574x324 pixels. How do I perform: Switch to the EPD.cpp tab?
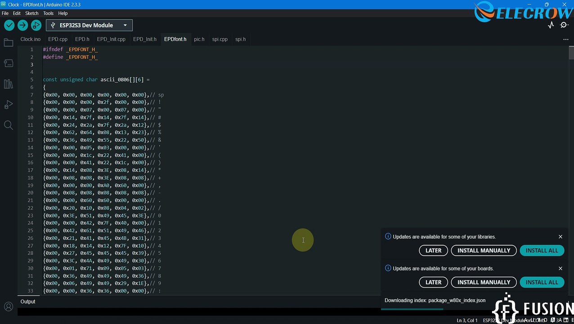click(x=58, y=39)
